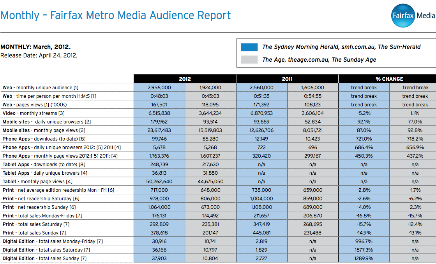The height and width of the screenshot is (264, 436).
Task: Select row label 'Print - net readership Sunday [6]'
Action: [39, 207]
